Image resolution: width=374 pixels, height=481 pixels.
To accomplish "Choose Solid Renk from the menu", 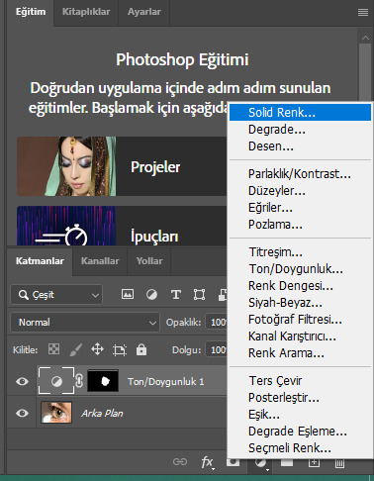I will tap(300, 113).
